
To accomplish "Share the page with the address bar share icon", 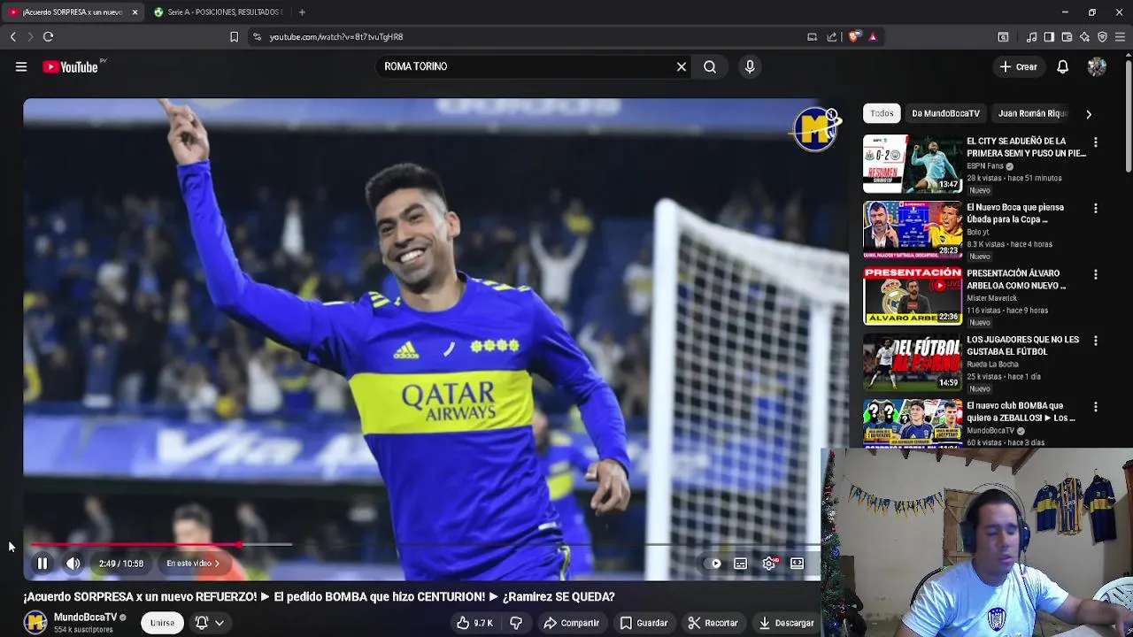I will click(x=832, y=37).
